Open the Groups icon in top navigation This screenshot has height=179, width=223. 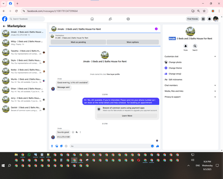point(128,19)
